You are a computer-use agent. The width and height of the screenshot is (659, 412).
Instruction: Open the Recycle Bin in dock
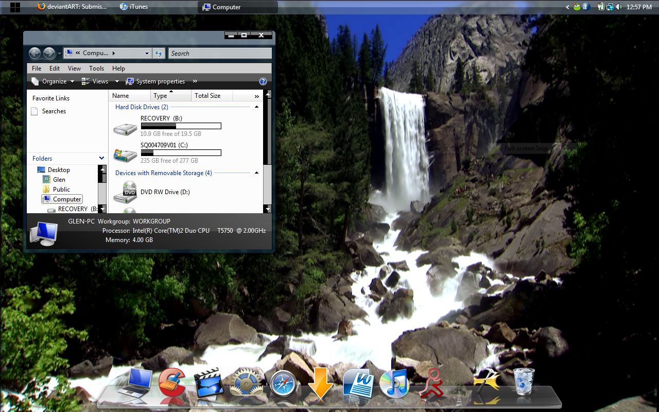coord(524,381)
